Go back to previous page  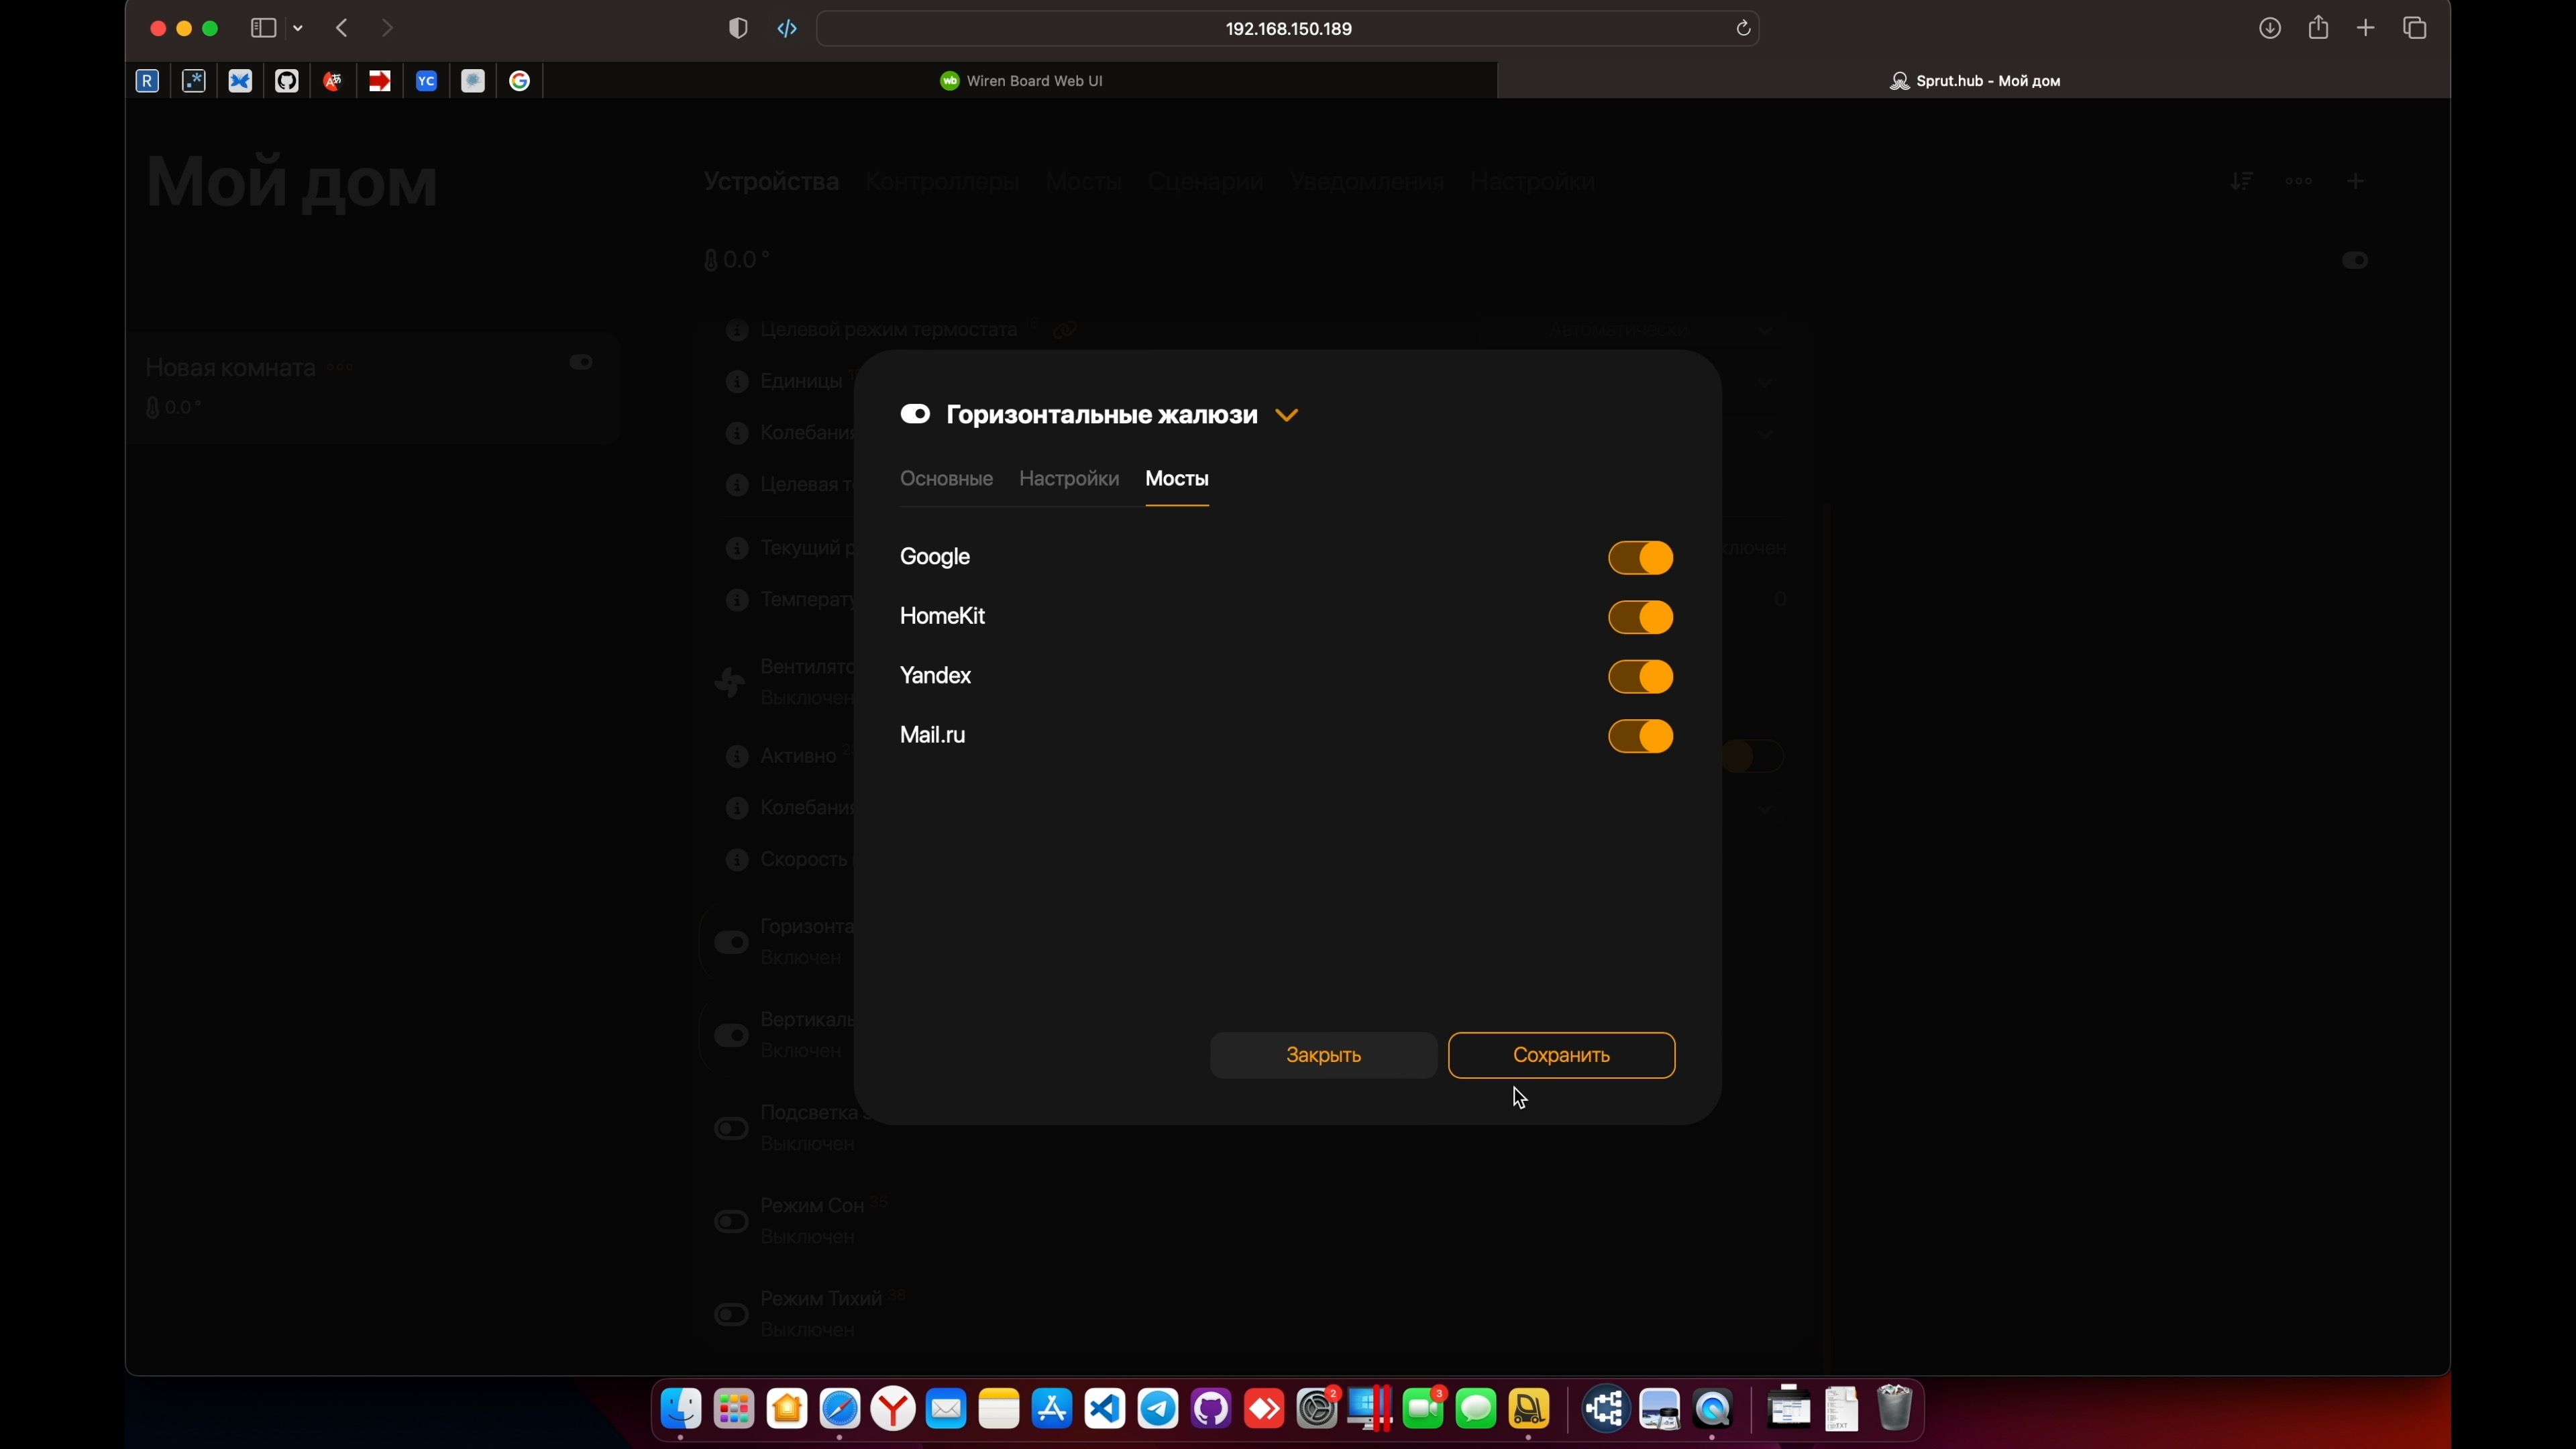tap(342, 29)
